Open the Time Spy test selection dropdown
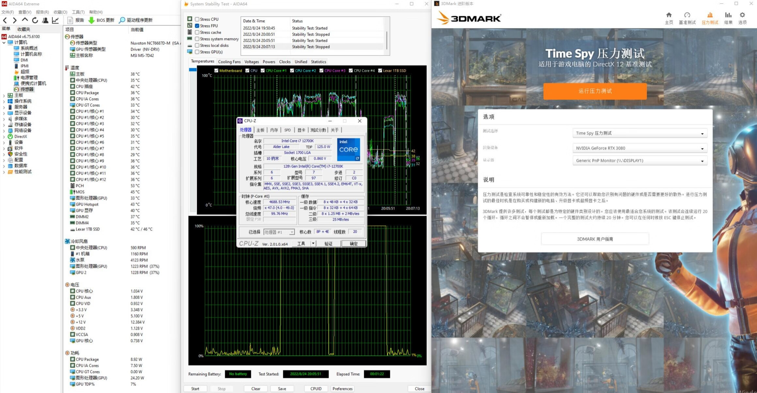The width and height of the screenshot is (757, 393). 640,133
